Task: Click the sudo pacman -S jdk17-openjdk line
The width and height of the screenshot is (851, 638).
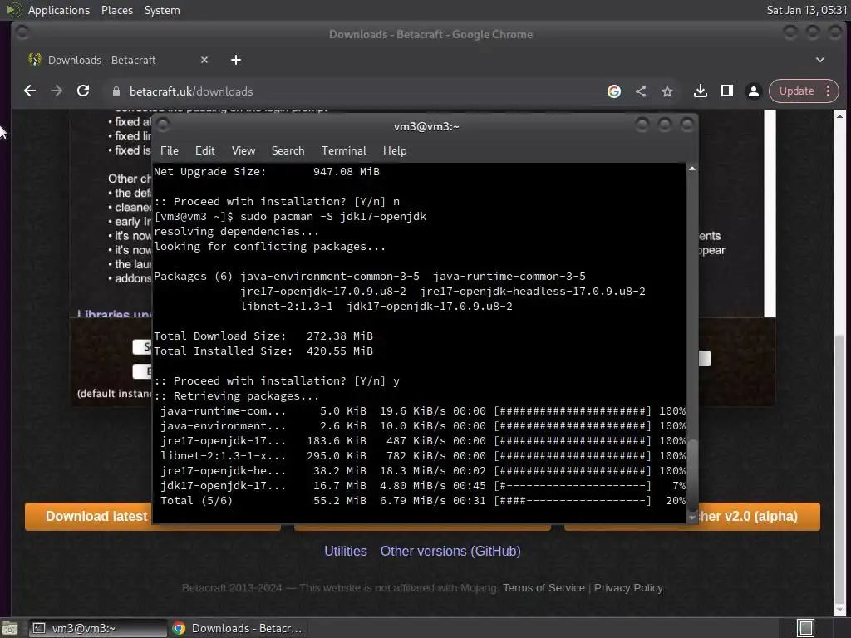Action: coord(290,217)
